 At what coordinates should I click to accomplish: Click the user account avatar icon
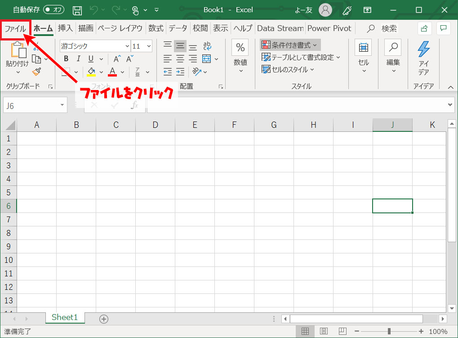pyautogui.click(x=325, y=10)
